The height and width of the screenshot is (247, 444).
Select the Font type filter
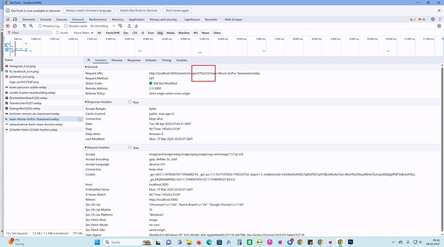tap(151, 33)
